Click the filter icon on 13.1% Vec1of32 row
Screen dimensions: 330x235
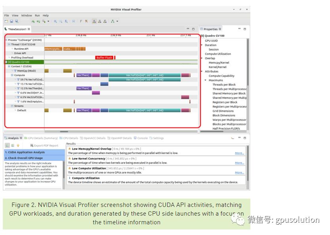point(18,84)
